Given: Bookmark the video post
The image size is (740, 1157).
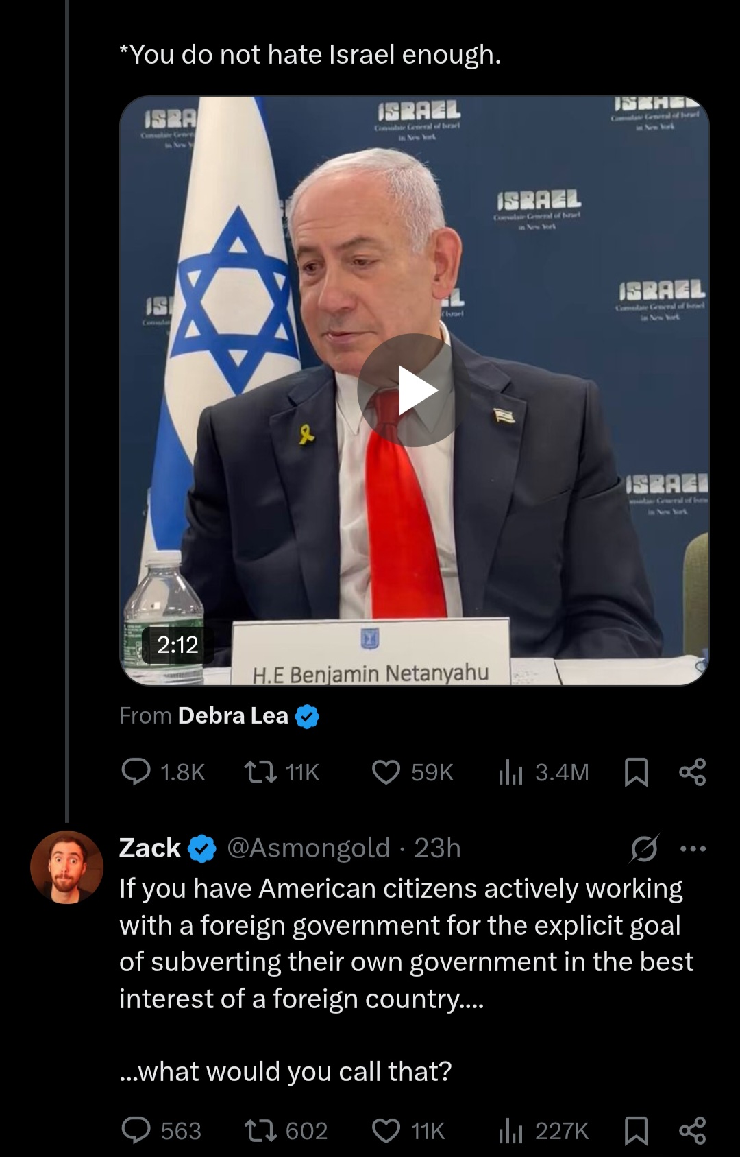Looking at the screenshot, I should coord(636,772).
